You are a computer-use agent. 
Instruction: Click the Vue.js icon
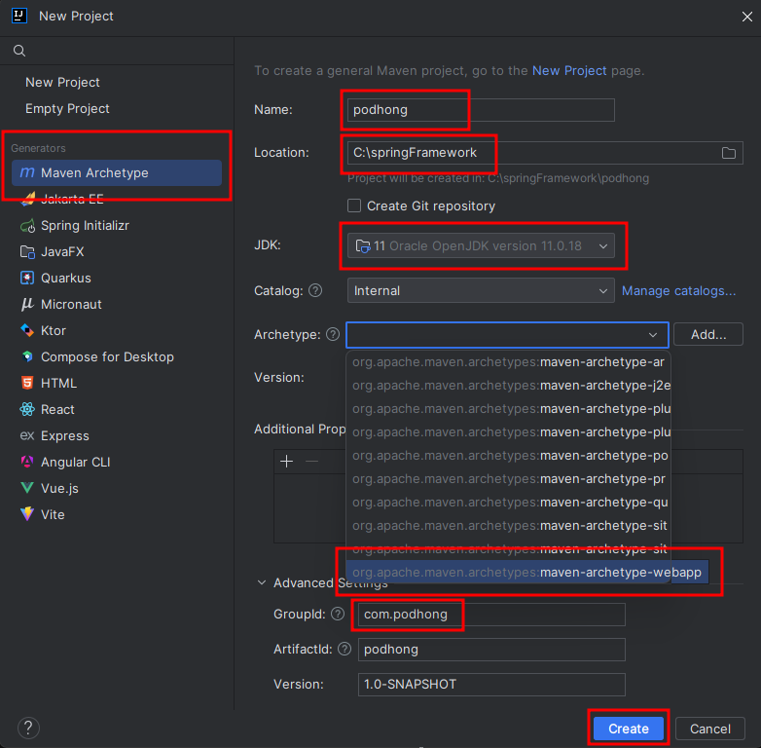27,488
